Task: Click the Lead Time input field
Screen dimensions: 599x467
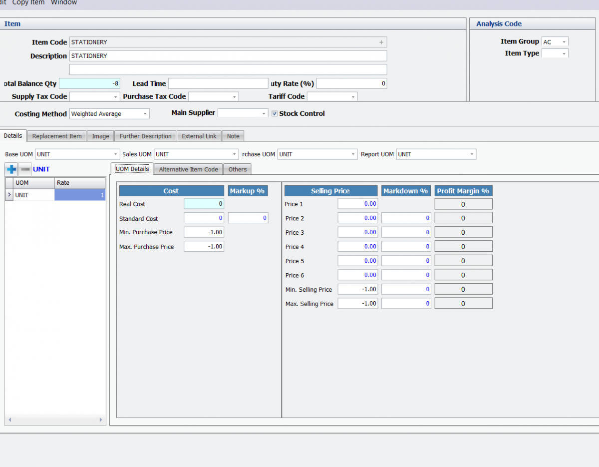Action: coord(218,83)
